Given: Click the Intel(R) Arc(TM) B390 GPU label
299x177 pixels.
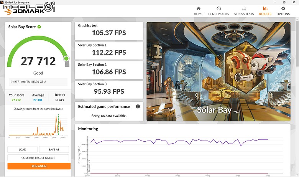Looking at the screenshot, I should click(x=28, y=82).
